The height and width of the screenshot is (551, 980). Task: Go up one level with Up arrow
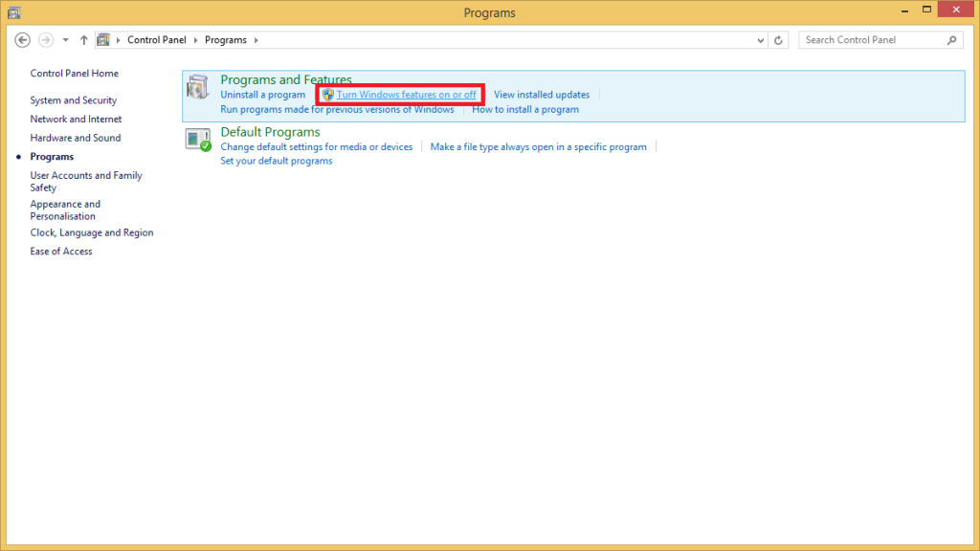pos(84,40)
